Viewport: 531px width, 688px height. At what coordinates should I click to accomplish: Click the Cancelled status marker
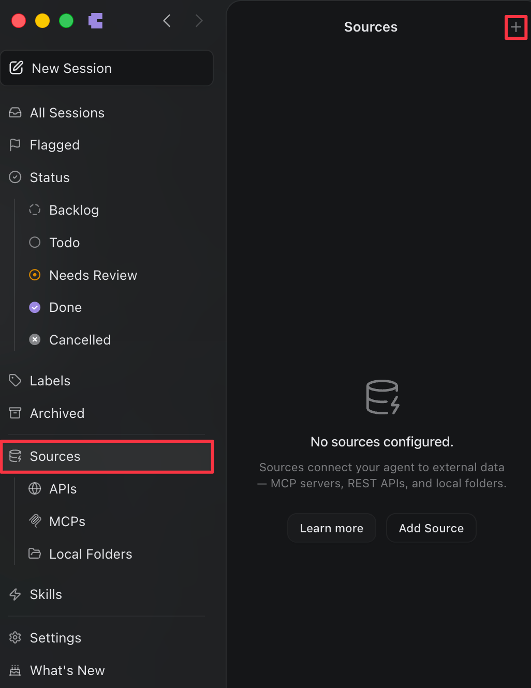tap(34, 339)
